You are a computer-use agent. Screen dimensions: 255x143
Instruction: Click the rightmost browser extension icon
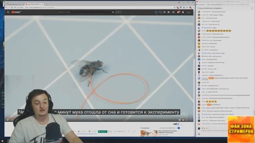pos(190,8)
